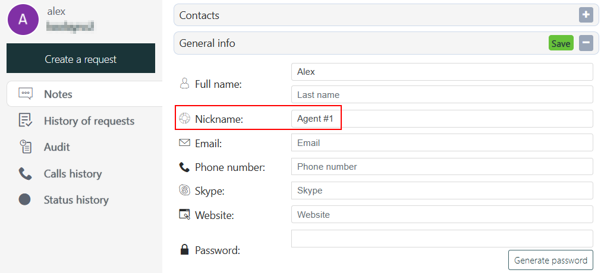Save the General info changes

(561, 43)
